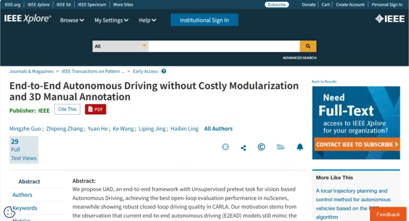Click the share icon
409x221 pixels.
click(243, 148)
